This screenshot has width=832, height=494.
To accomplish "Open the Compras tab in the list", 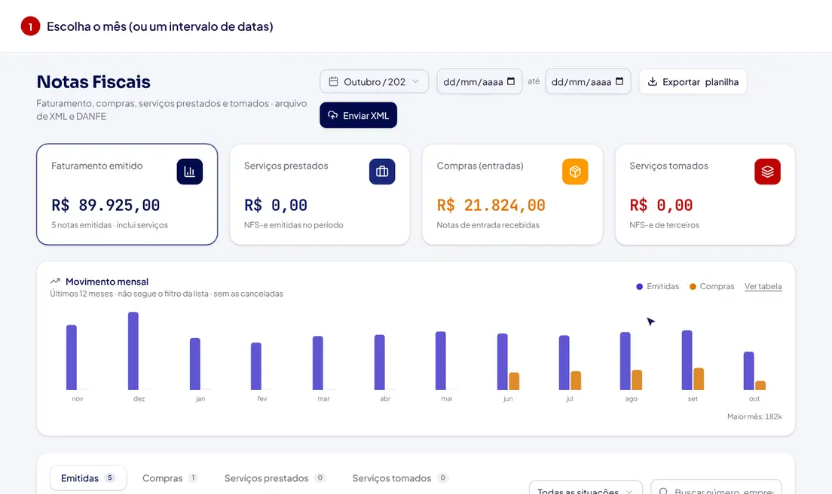I will (x=170, y=478).
